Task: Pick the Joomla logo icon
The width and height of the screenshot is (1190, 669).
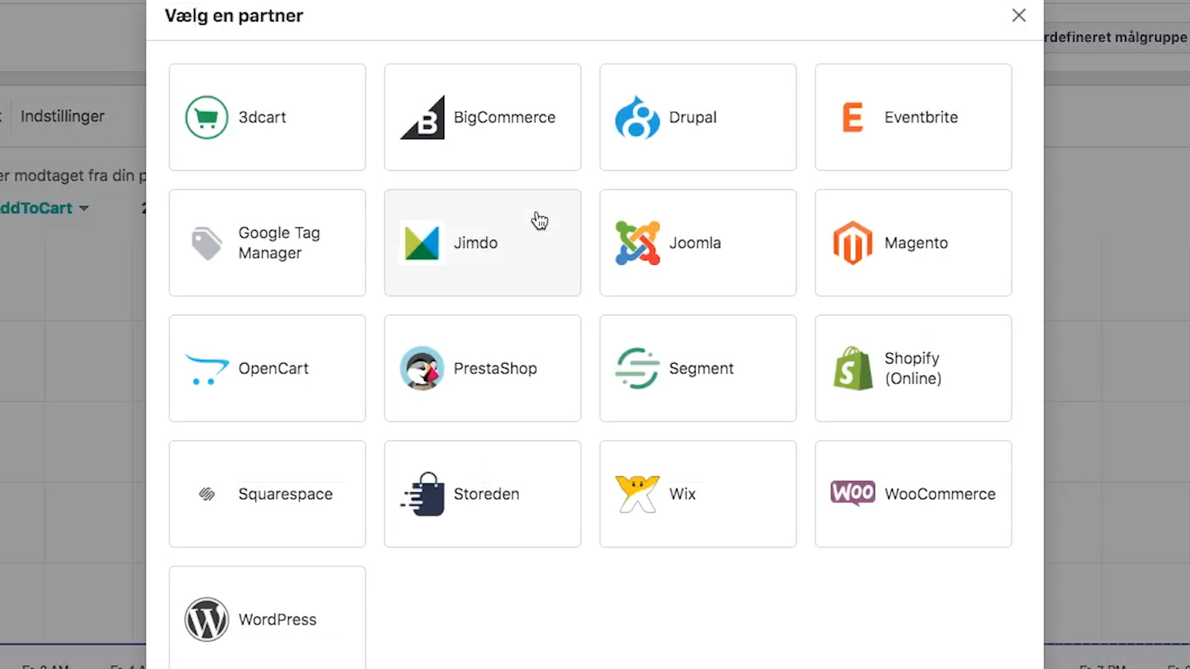Action: [x=637, y=243]
